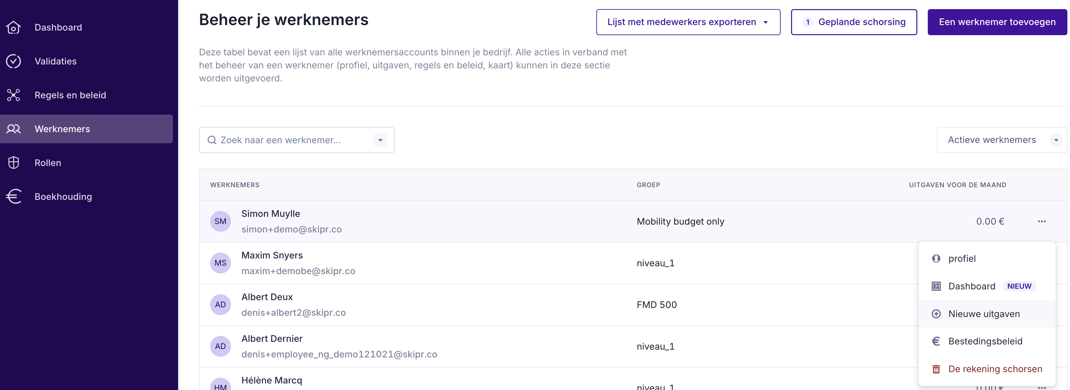The height and width of the screenshot is (390, 1070).
Task: Choose Nieuwe uitgaven in the context menu
Action: tap(984, 314)
